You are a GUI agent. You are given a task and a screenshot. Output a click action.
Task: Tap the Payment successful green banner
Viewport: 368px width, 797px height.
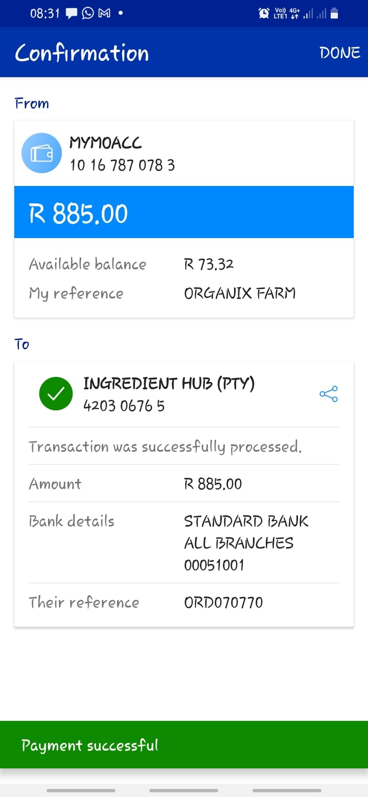[184, 744]
